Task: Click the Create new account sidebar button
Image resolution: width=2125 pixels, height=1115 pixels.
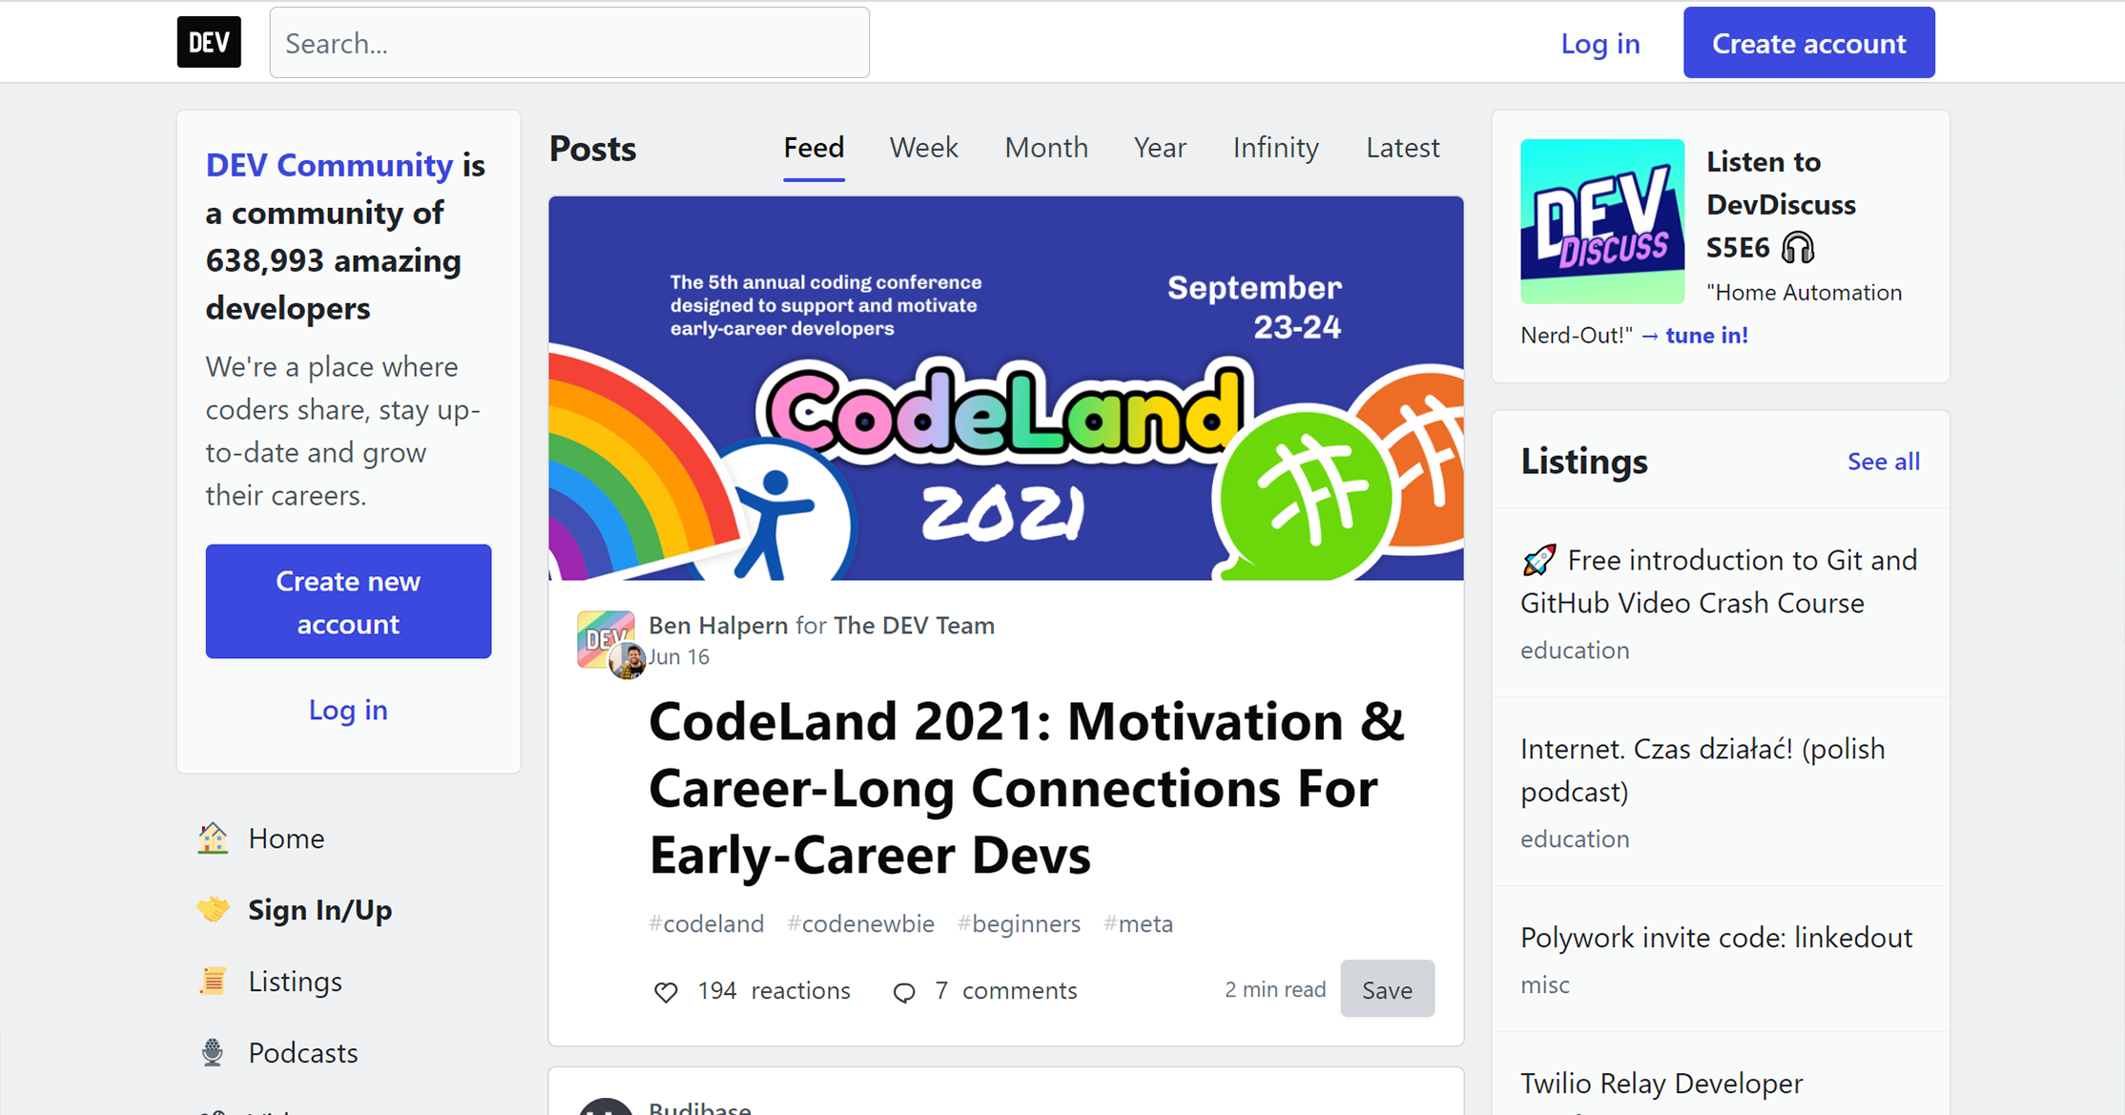Action: tap(348, 602)
